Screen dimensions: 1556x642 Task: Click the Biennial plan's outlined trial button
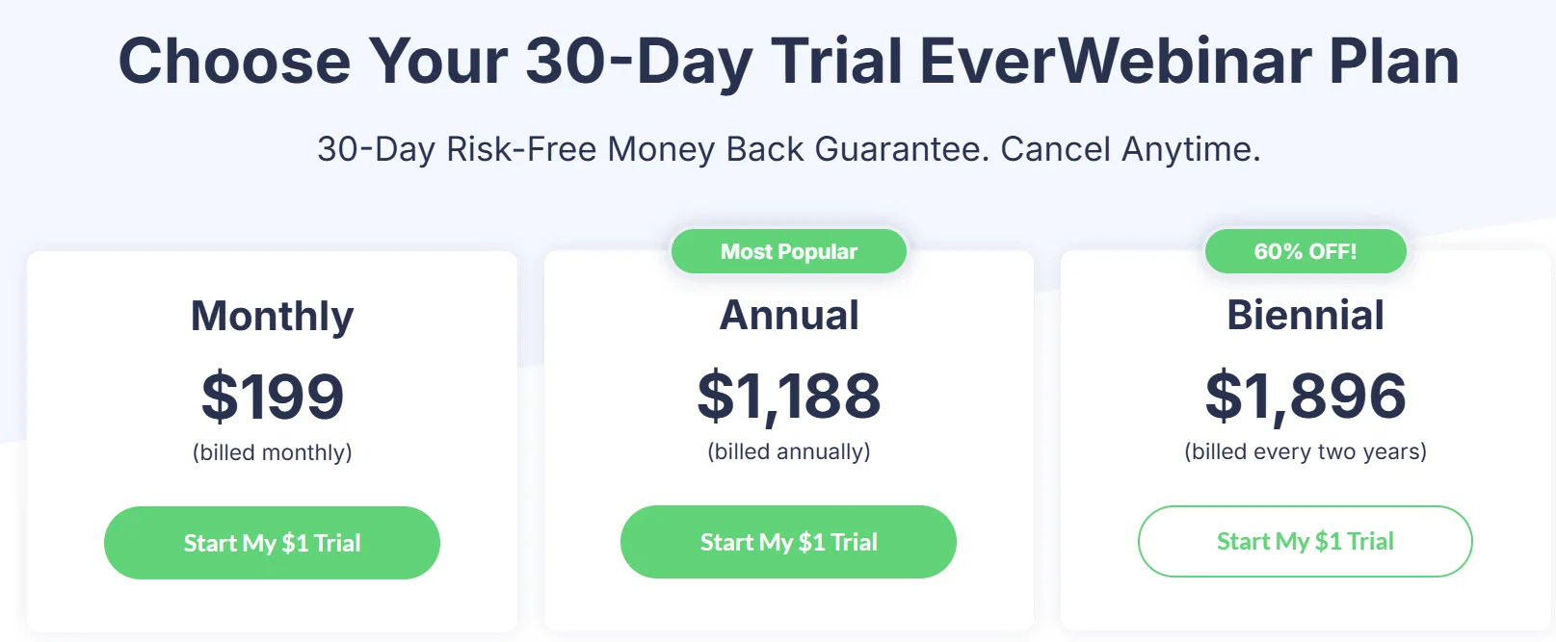click(x=1305, y=542)
